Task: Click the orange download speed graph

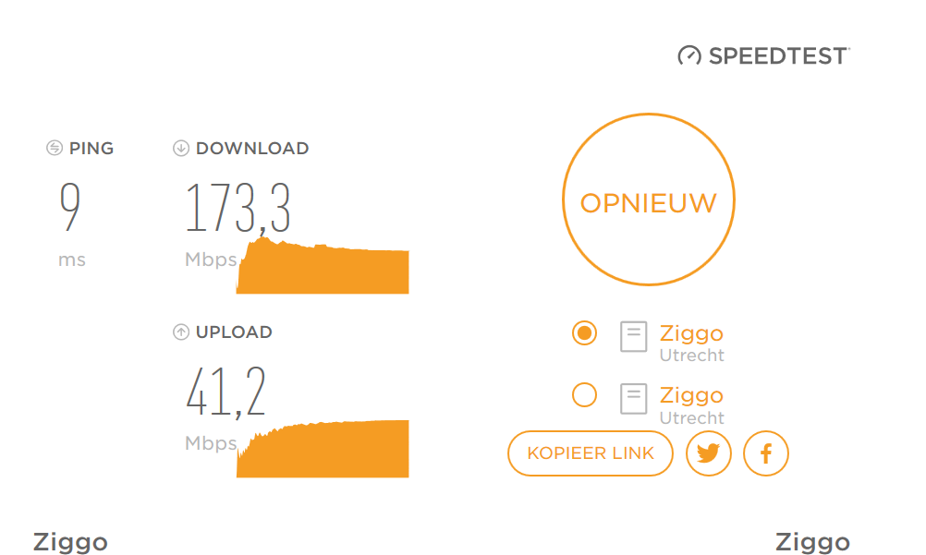Action: (323, 271)
